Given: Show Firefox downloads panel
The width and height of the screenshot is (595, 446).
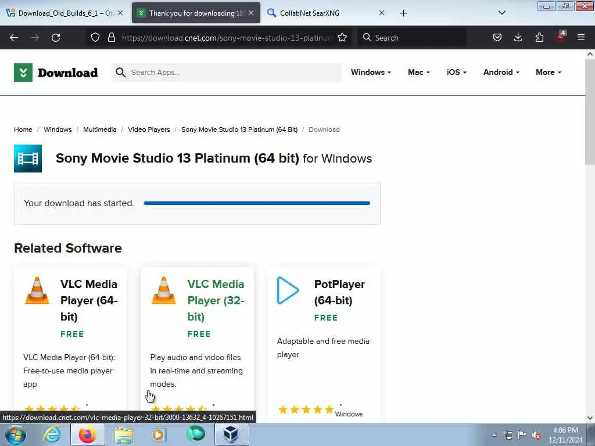Looking at the screenshot, I should [518, 38].
